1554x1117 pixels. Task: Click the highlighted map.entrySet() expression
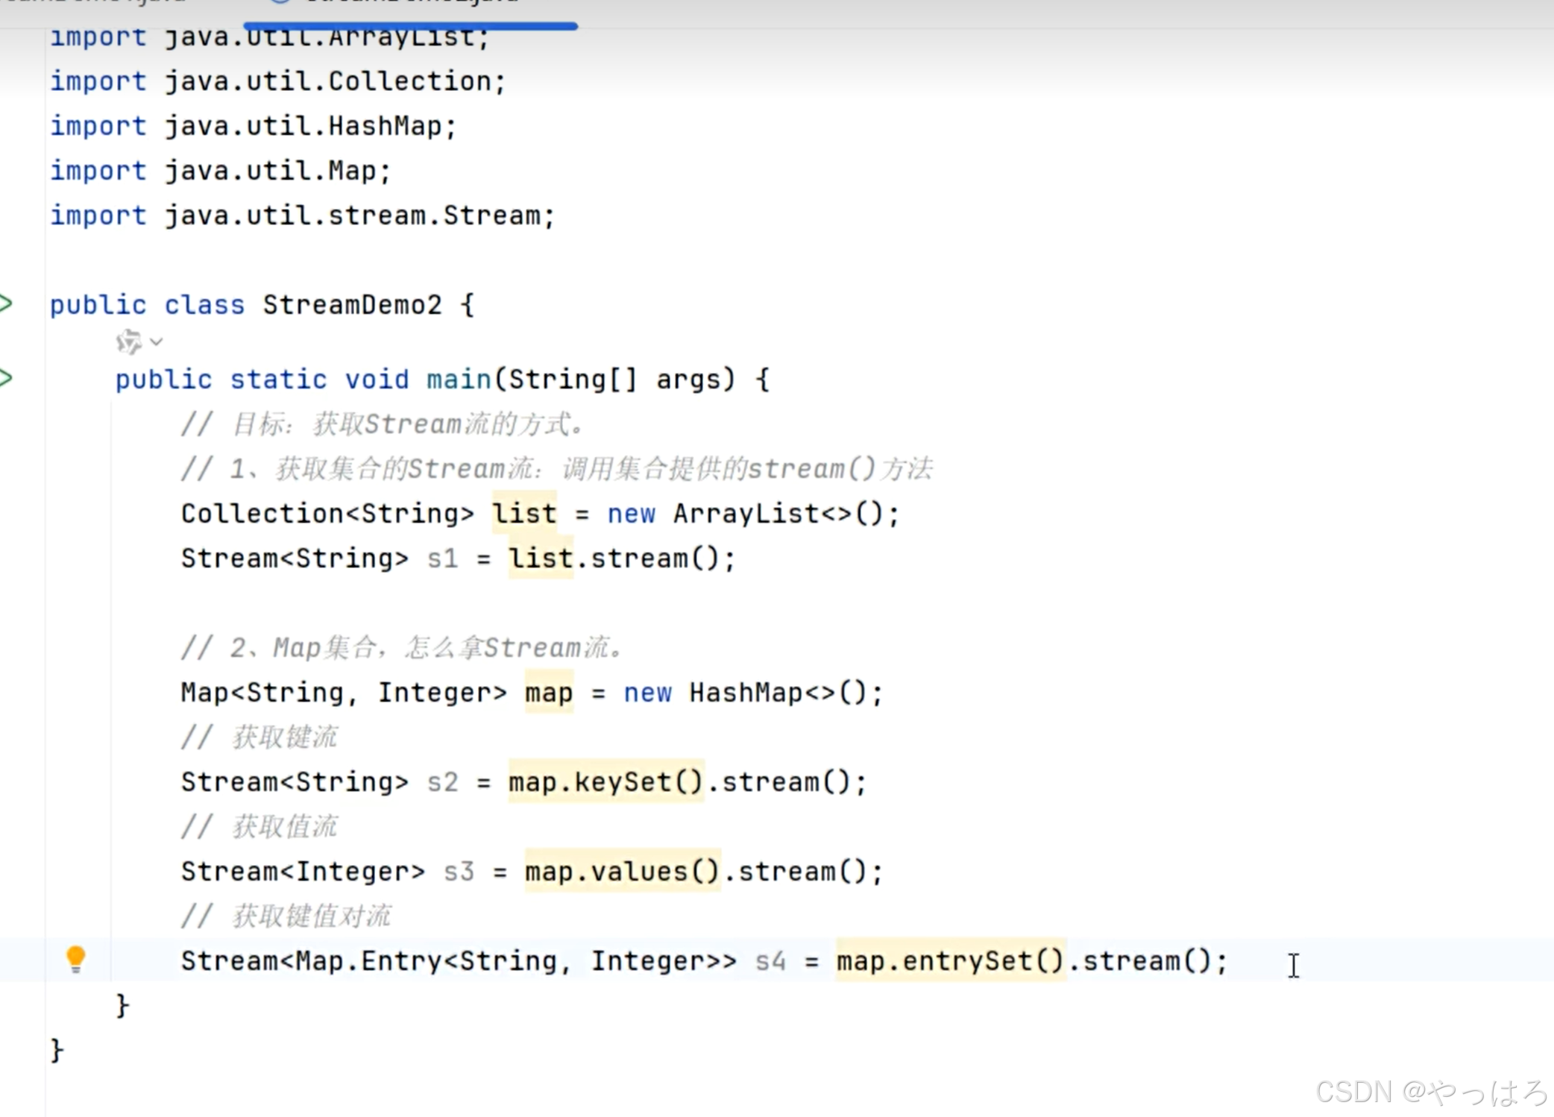(950, 961)
